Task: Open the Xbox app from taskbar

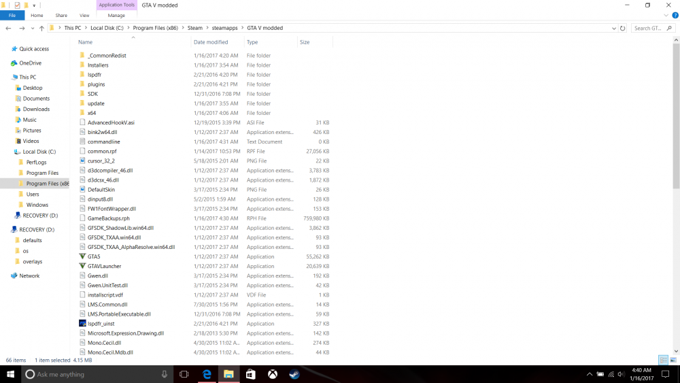Action: [273, 374]
